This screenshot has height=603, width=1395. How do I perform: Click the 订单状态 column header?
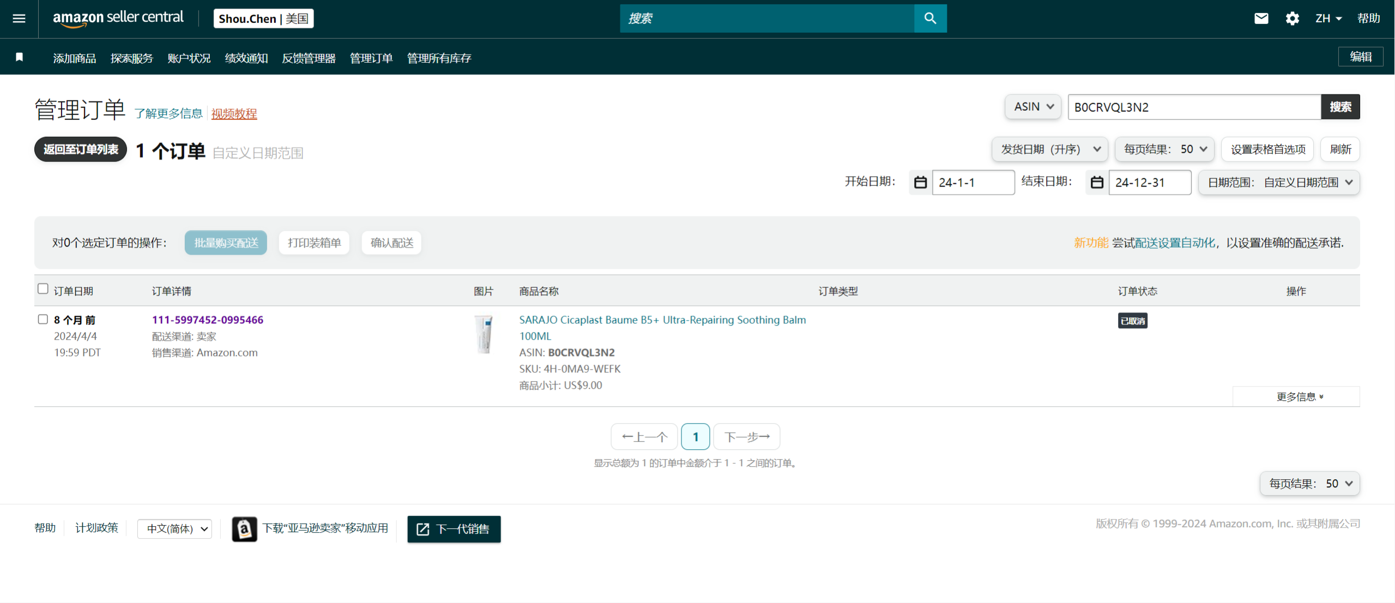[x=1138, y=291]
